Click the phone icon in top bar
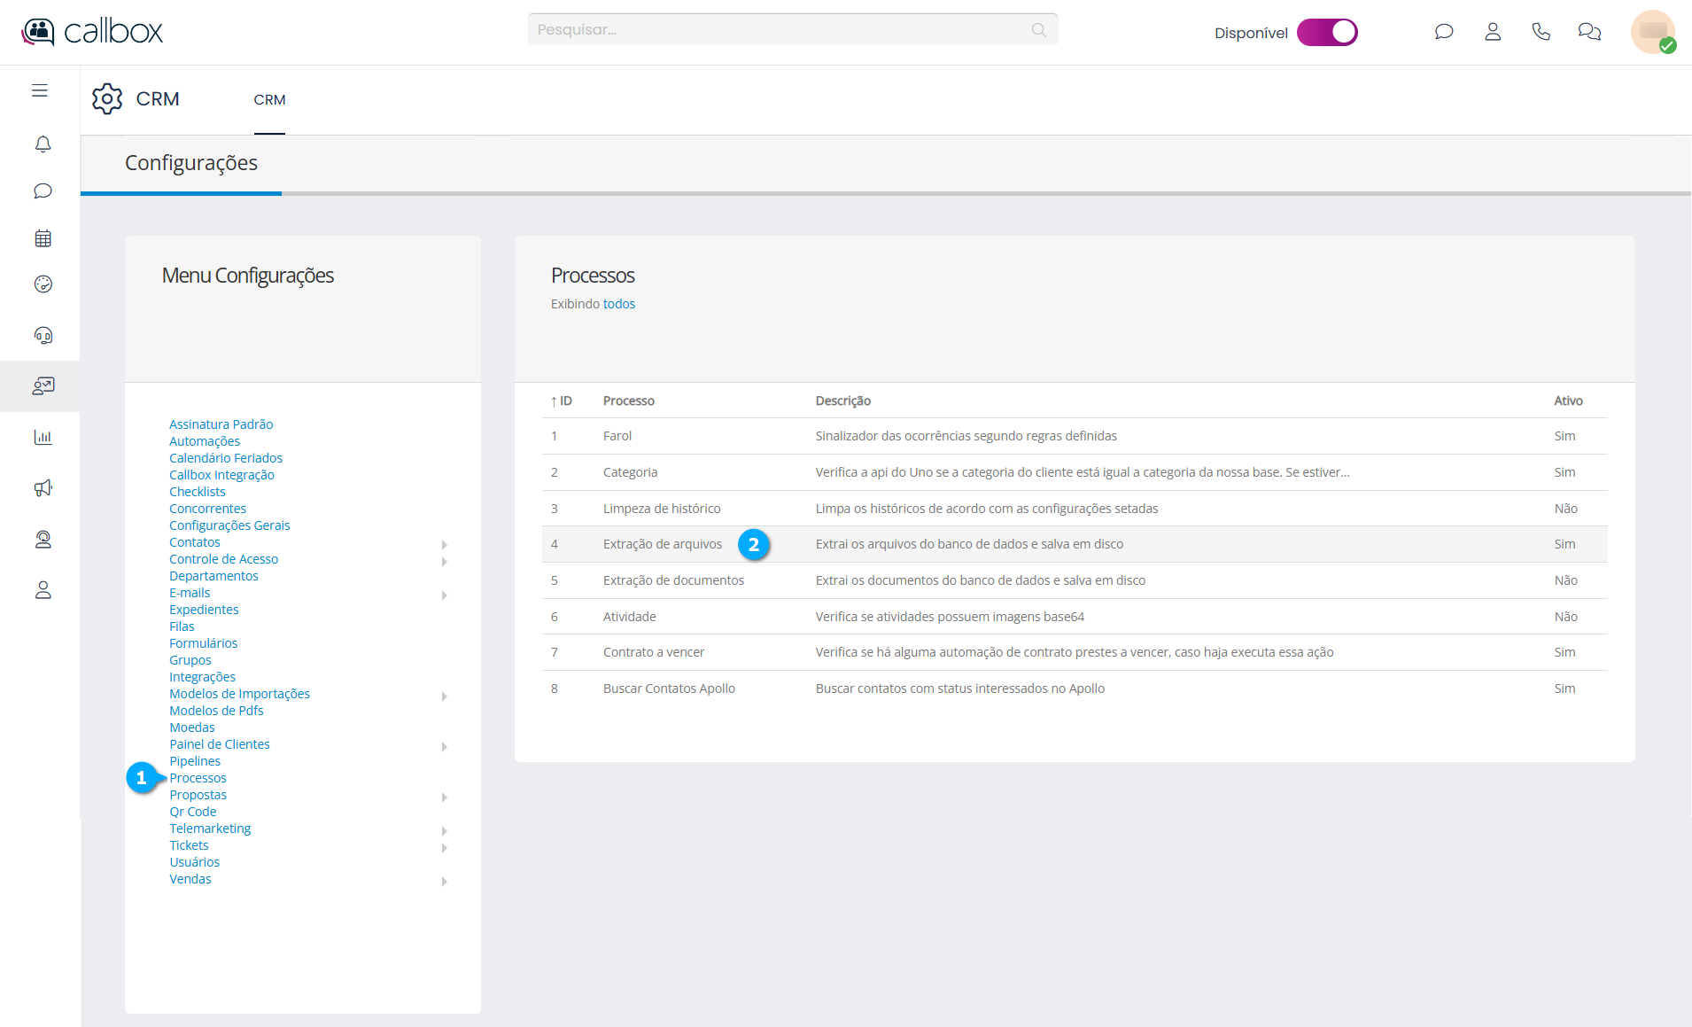Viewport: 1692px width, 1027px height. coord(1541,32)
